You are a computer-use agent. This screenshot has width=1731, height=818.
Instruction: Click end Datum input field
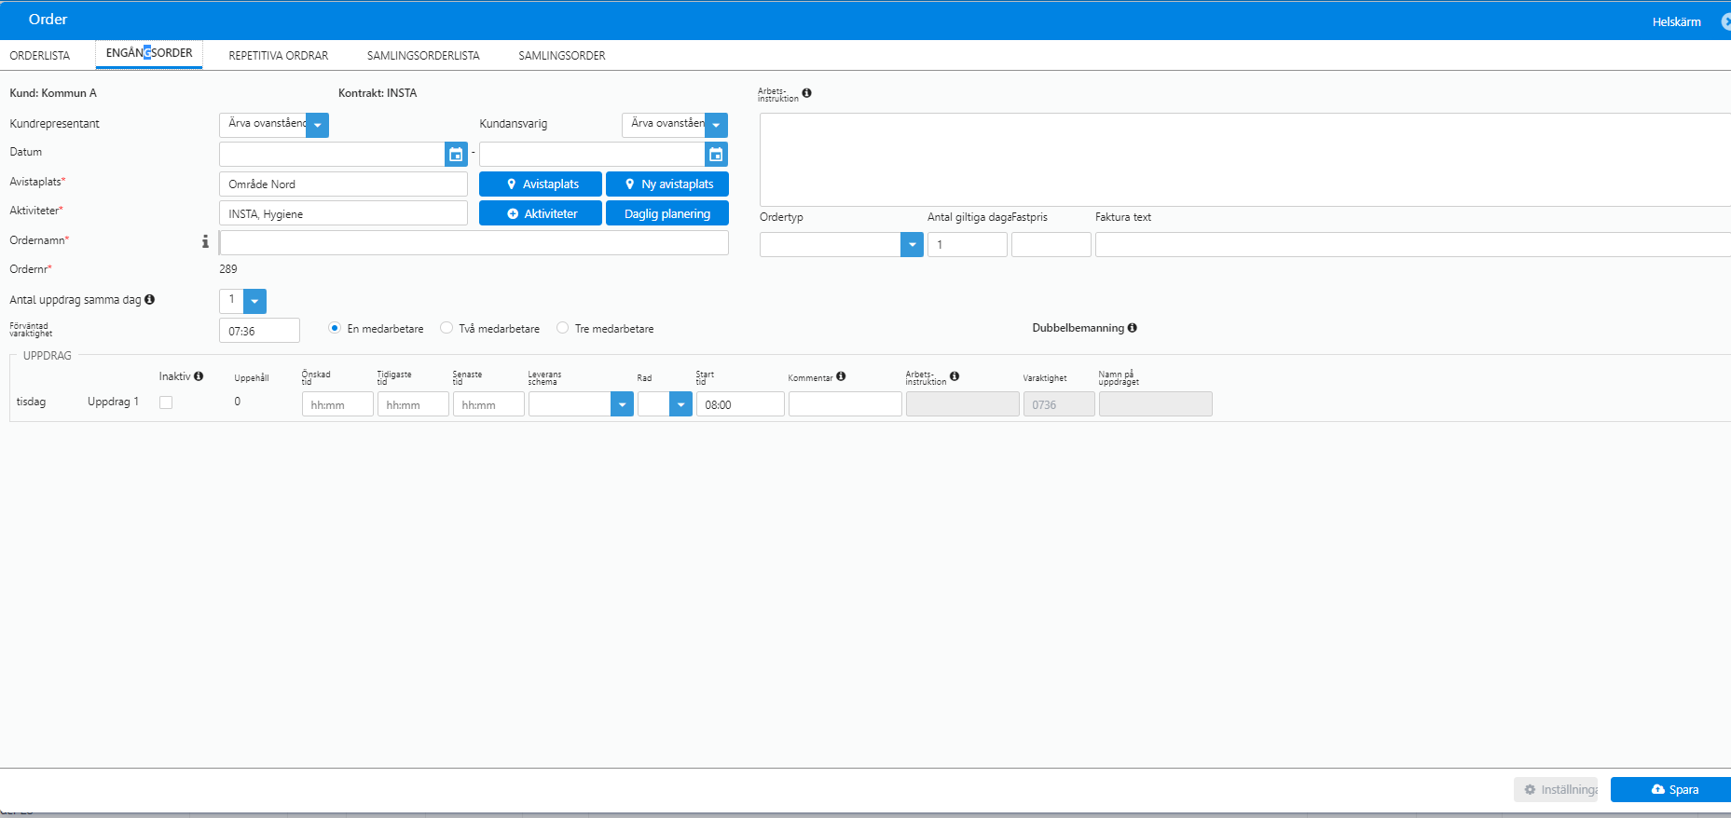point(593,155)
